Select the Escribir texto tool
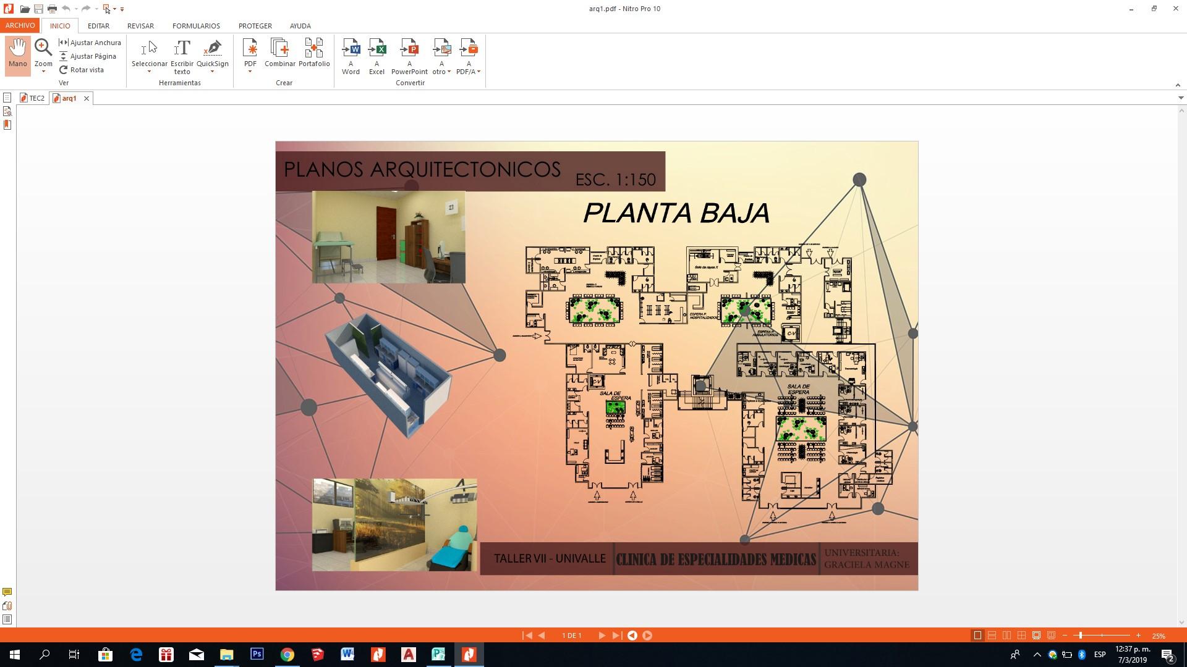 (182, 56)
